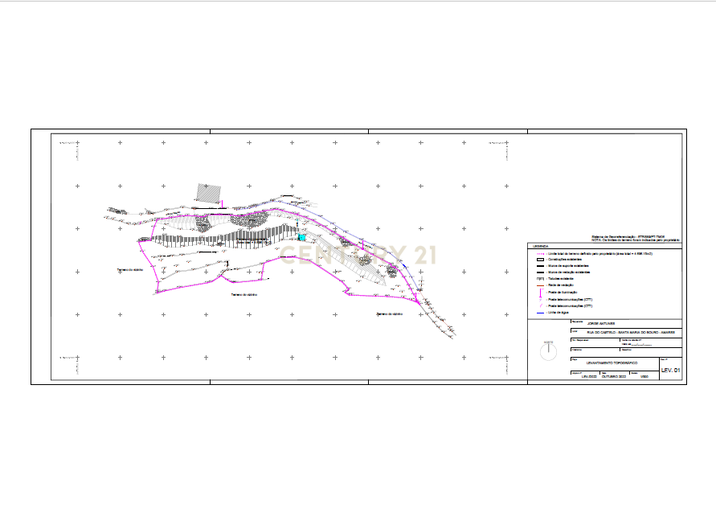Click the magenta lighting pole legend symbol
This screenshot has height=508, width=716.
(541, 293)
